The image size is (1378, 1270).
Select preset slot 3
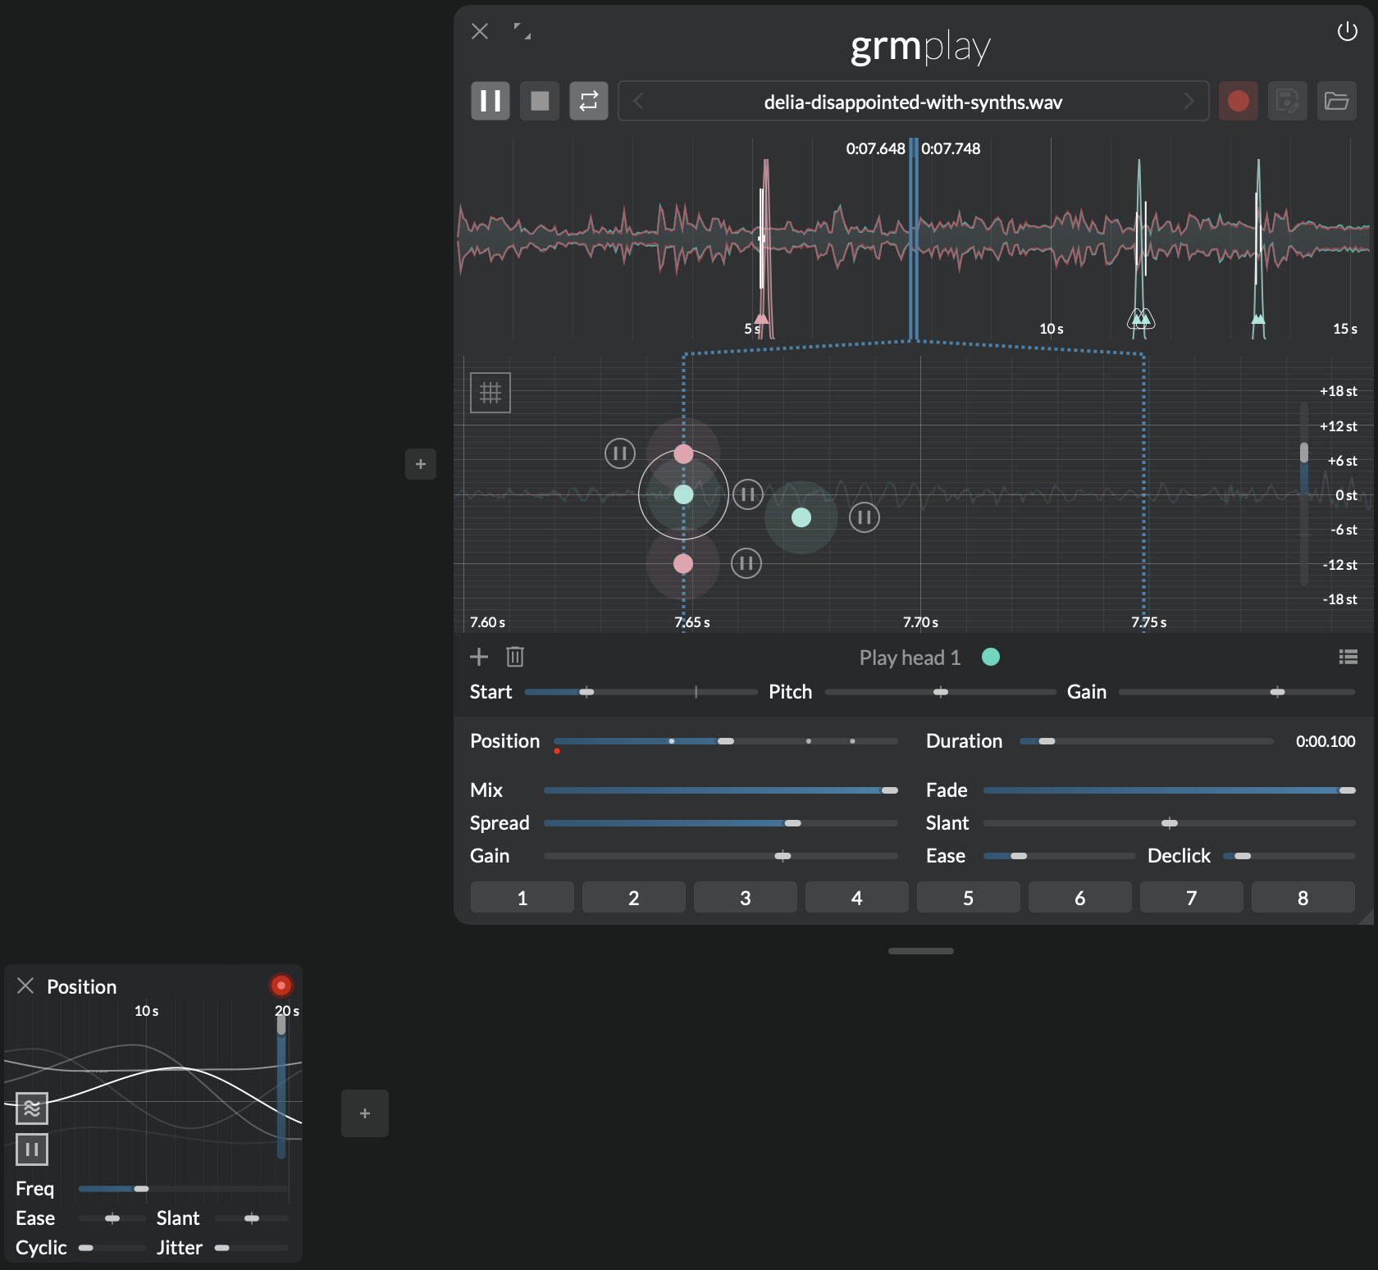[745, 898]
